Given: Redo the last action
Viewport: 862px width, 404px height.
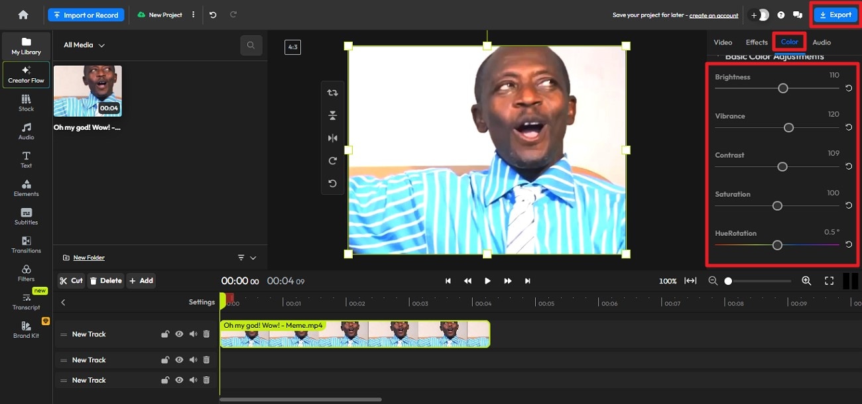Looking at the screenshot, I should (233, 15).
